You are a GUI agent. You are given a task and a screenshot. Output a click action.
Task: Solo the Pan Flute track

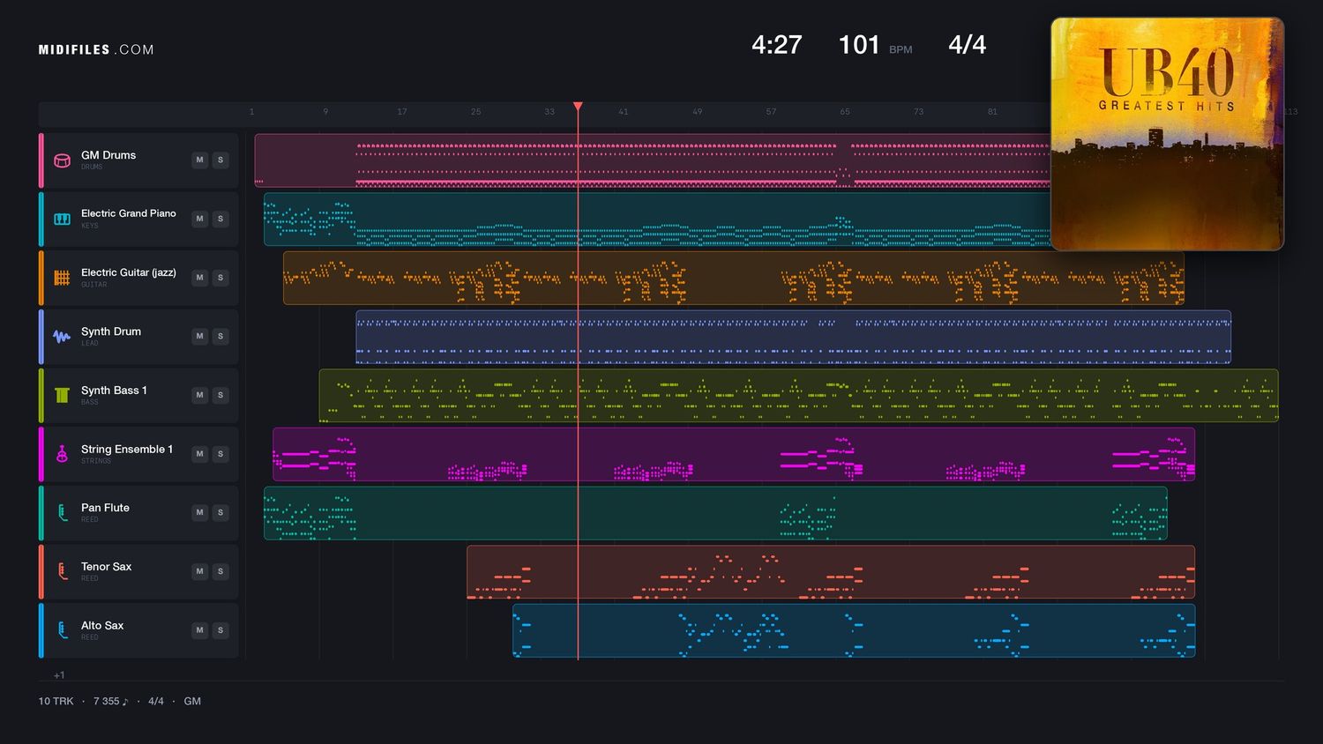[220, 513]
